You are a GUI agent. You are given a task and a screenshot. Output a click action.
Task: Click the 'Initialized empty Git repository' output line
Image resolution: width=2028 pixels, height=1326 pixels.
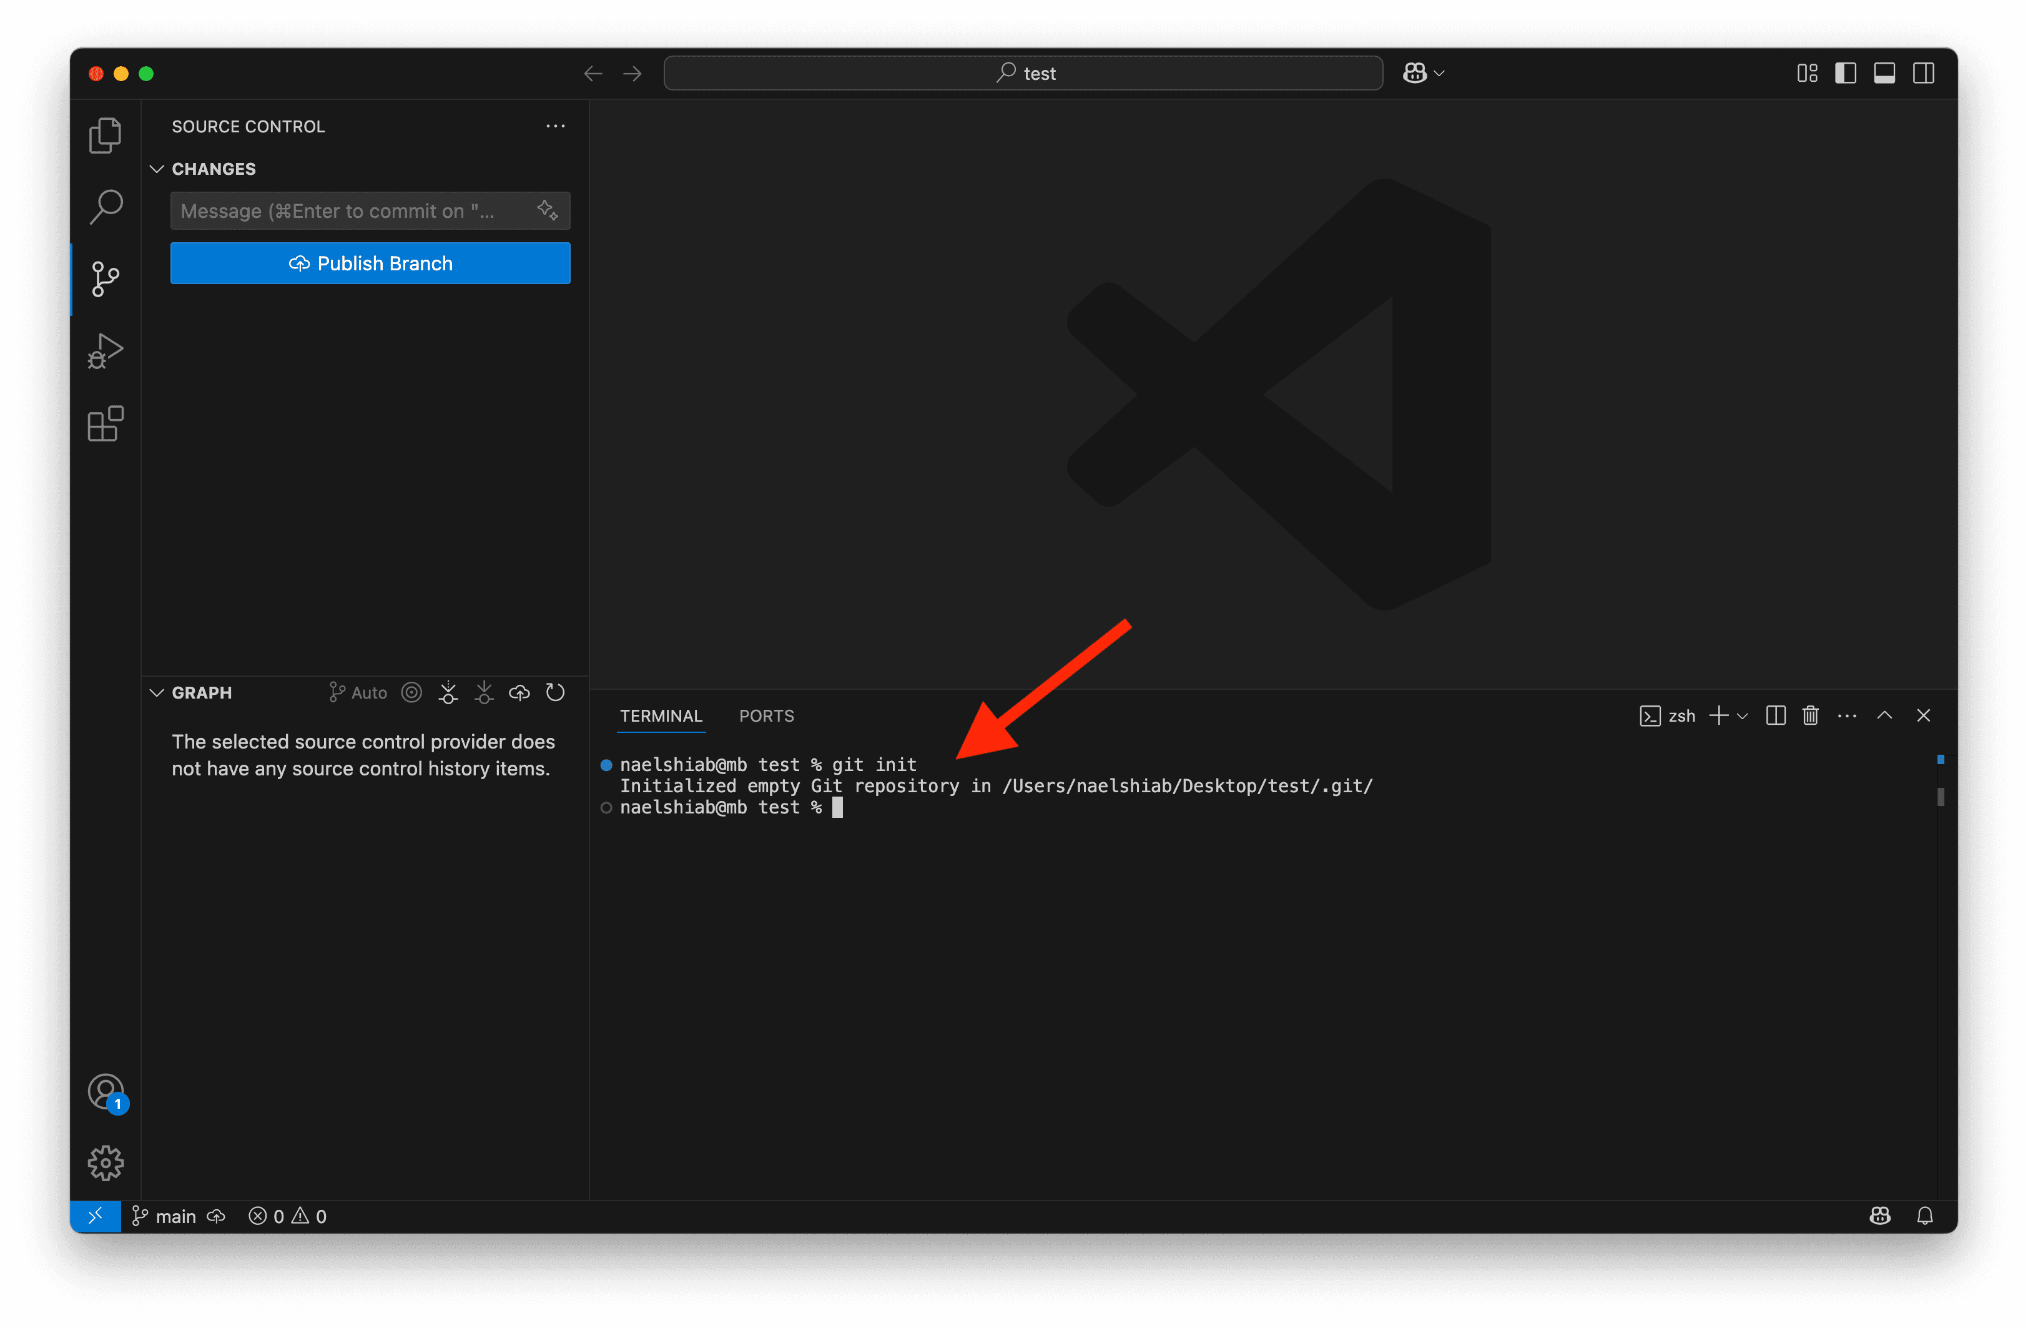point(996,786)
